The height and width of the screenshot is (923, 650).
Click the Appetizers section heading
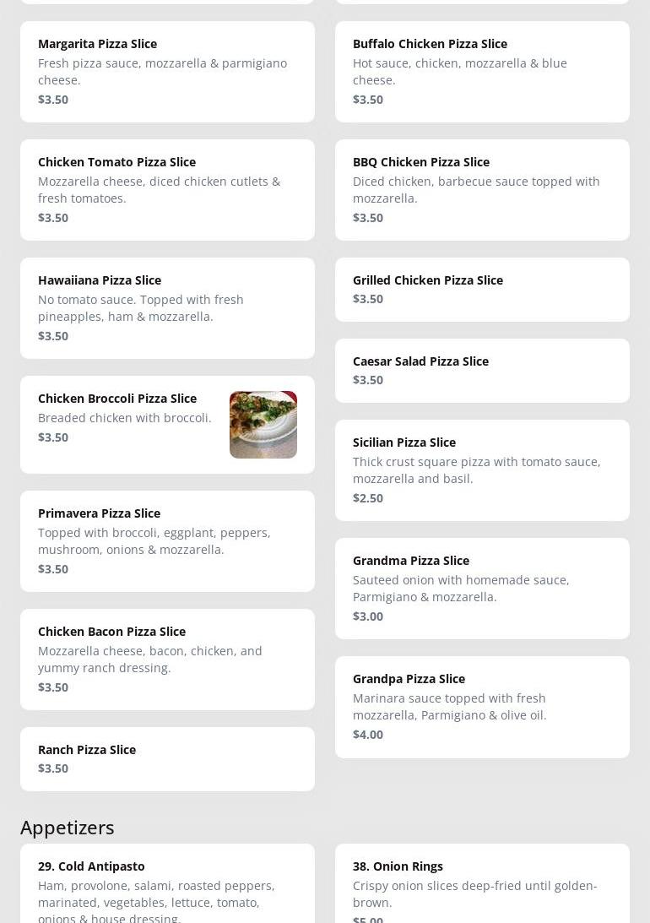pos(68,827)
